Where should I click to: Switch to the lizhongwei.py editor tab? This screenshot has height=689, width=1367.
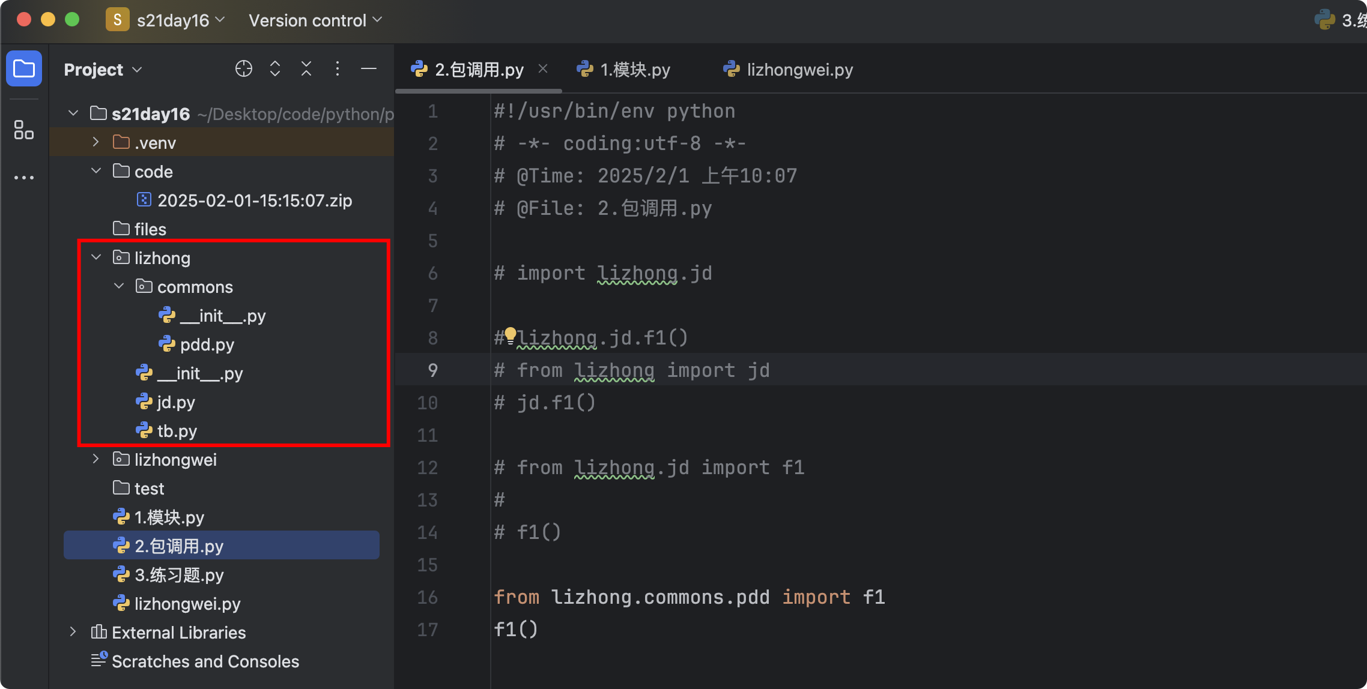point(799,70)
